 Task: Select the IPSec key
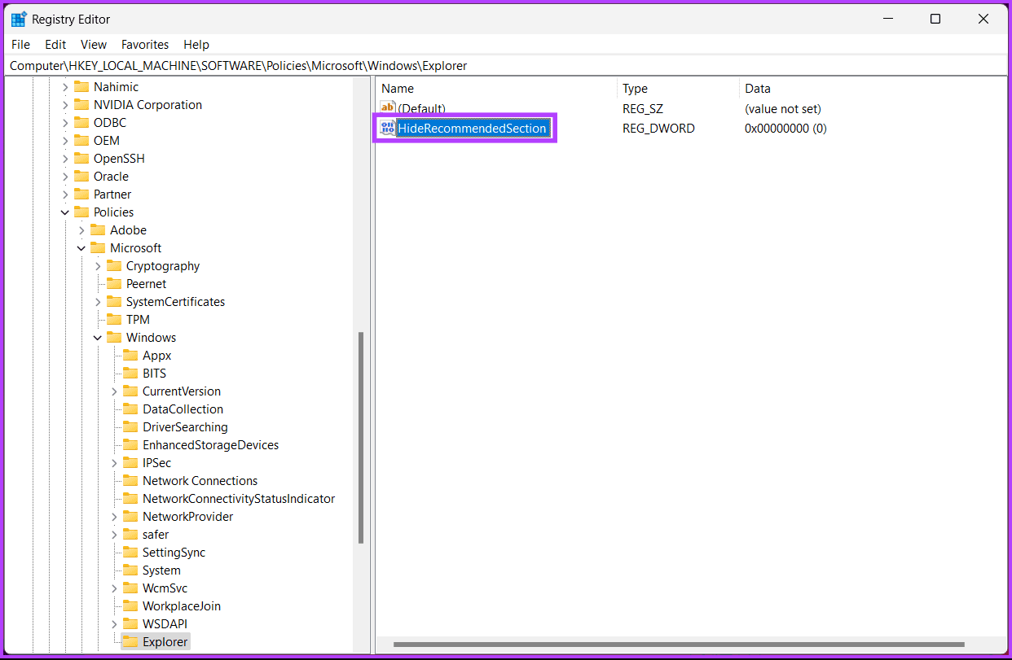click(156, 463)
